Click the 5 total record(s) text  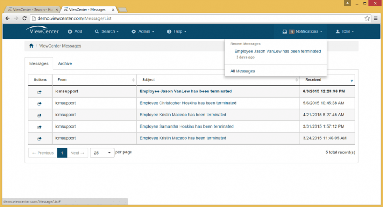coord(340,152)
